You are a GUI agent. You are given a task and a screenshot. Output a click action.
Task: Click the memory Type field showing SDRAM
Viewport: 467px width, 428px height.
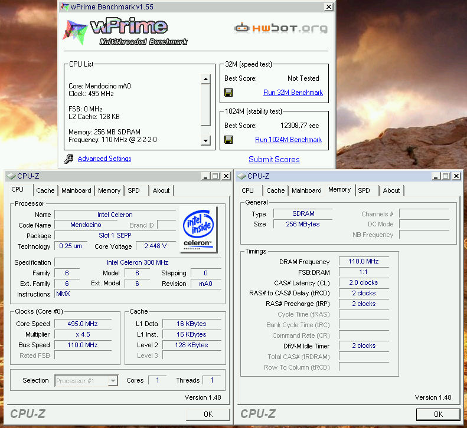click(x=303, y=213)
